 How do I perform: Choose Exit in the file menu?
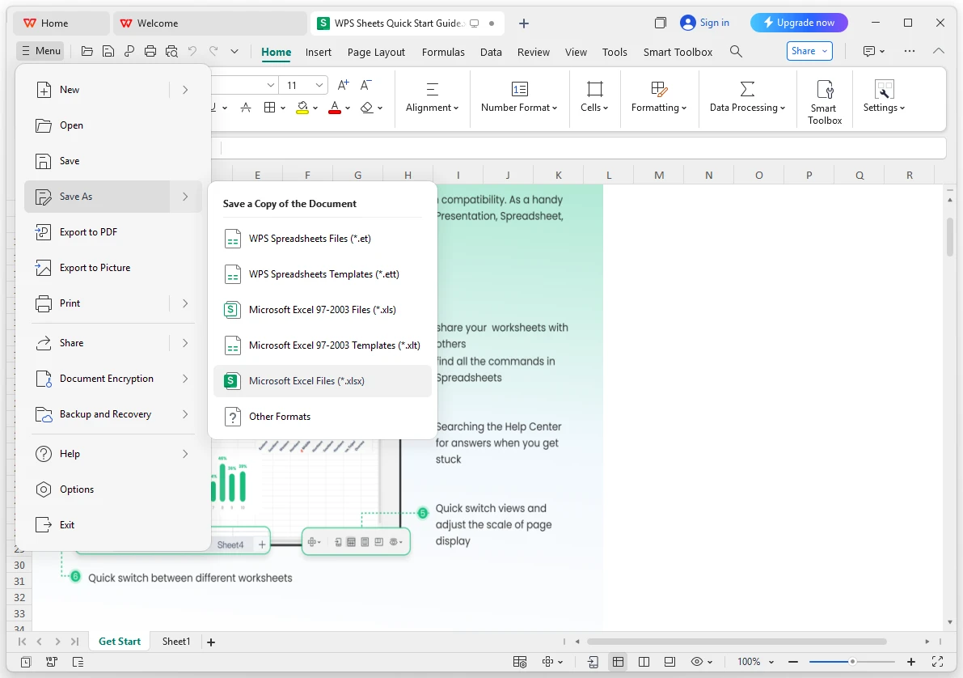113,525
